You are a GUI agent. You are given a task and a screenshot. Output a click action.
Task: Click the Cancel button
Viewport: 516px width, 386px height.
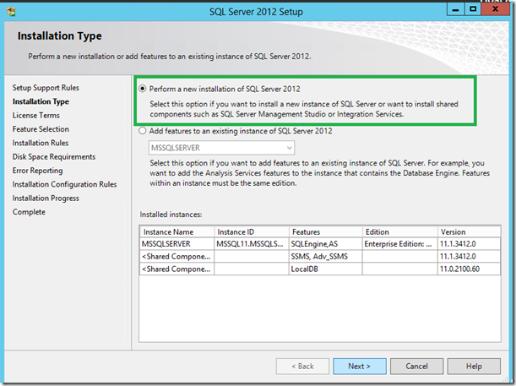coord(416,367)
